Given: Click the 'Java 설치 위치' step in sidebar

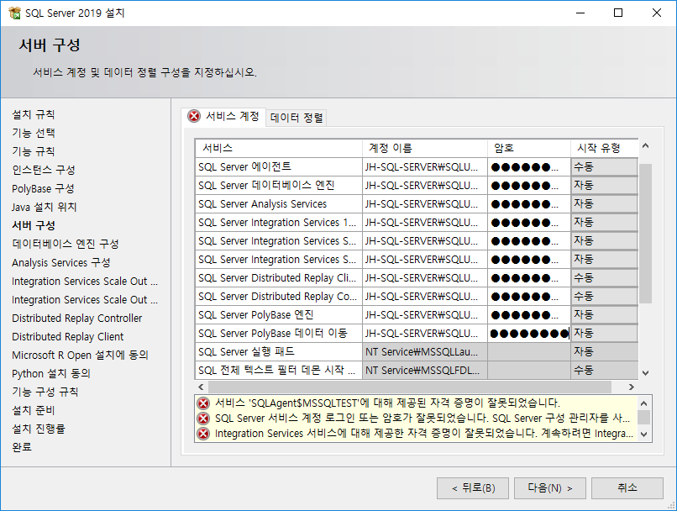Looking at the screenshot, I should coord(44,208).
